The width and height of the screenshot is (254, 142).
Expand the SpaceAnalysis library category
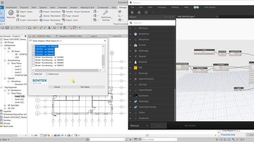(x=131, y=79)
